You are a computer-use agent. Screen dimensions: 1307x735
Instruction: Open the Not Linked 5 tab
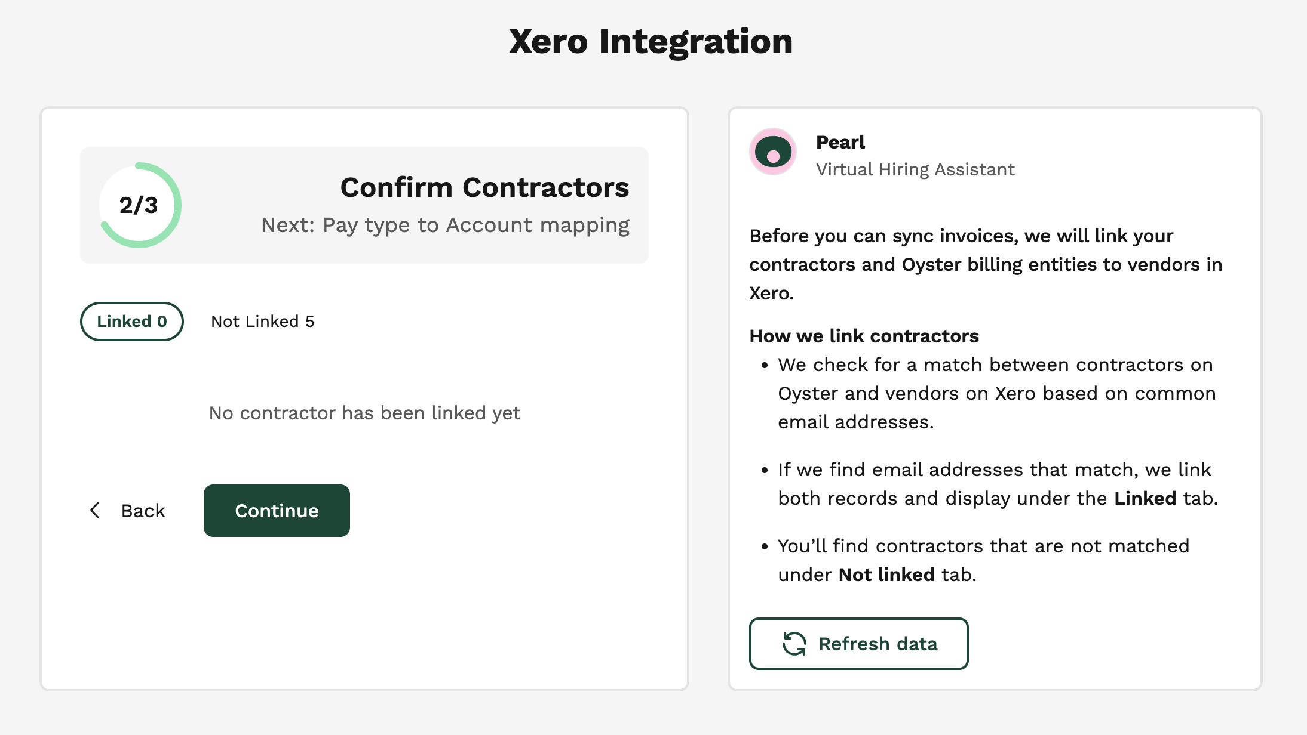click(262, 322)
